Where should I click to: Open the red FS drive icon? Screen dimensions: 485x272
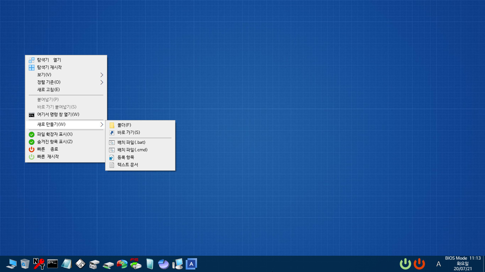click(x=136, y=263)
